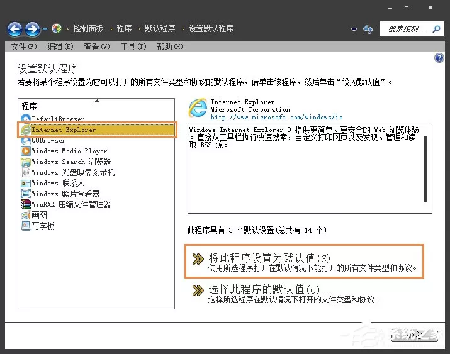Image resolution: width=450 pixels, height=354 pixels.
Task: Click the 默认程序 breadcrumb item
Action: pos(160,28)
